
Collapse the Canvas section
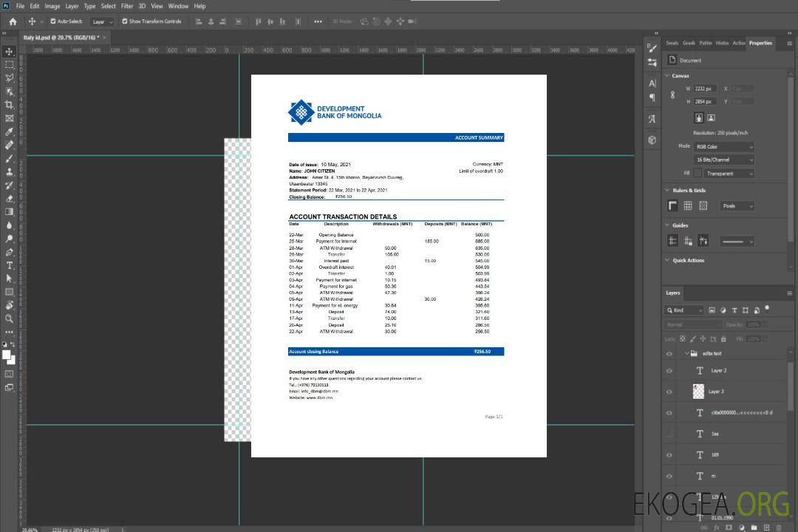click(667, 75)
